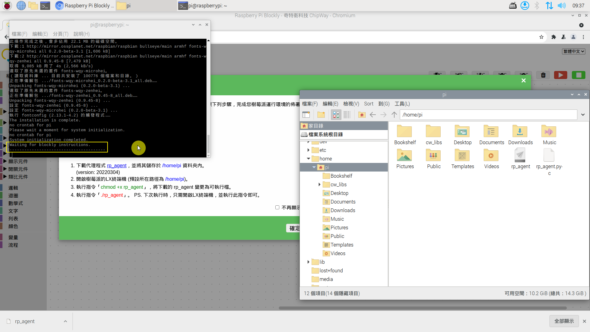
Task: Open terminal 編輯(E) menu
Action: pos(40,34)
